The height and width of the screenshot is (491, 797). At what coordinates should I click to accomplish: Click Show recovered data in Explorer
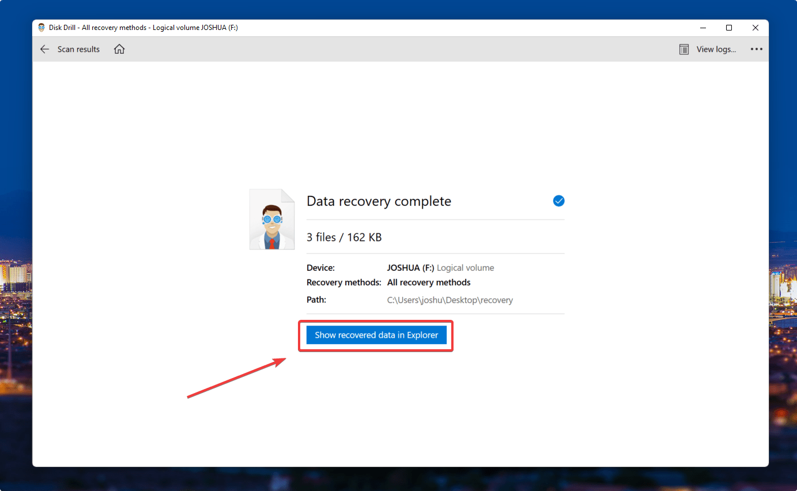pyautogui.click(x=376, y=335)
